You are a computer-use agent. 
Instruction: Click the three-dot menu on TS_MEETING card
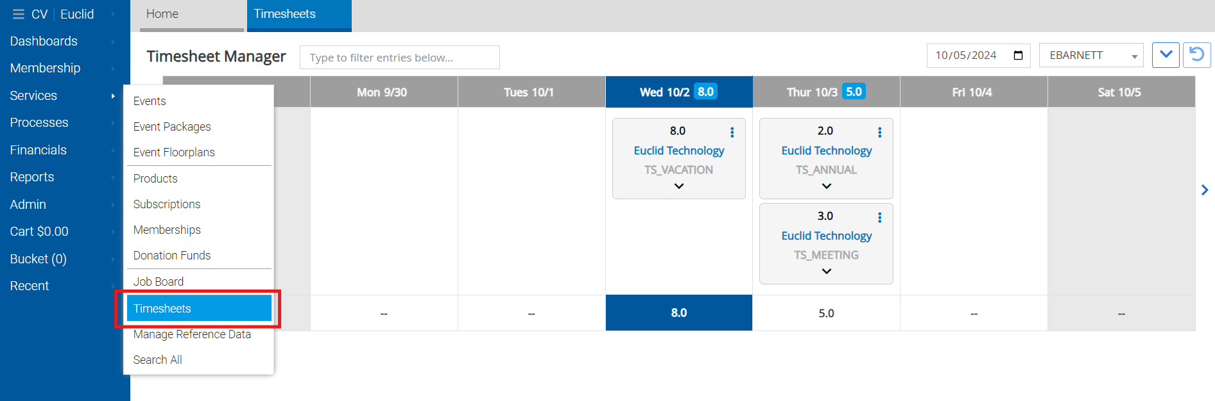(879, 217)
